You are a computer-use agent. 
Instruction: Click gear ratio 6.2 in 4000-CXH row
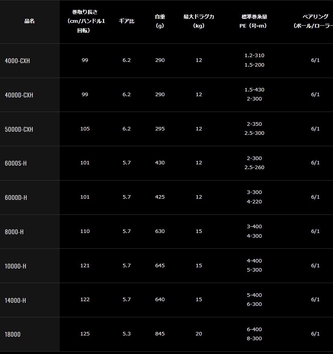(x=127, y=60)
